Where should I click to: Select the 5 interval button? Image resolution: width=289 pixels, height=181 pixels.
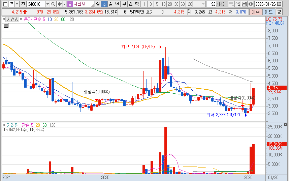click(157, 4)
